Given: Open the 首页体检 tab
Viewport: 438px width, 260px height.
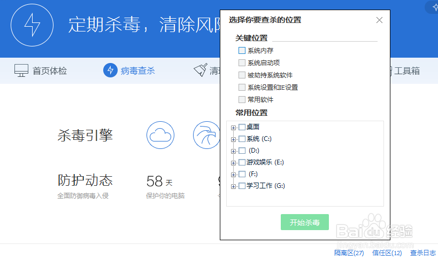Looking at the screenshot, I should [41, 70].
